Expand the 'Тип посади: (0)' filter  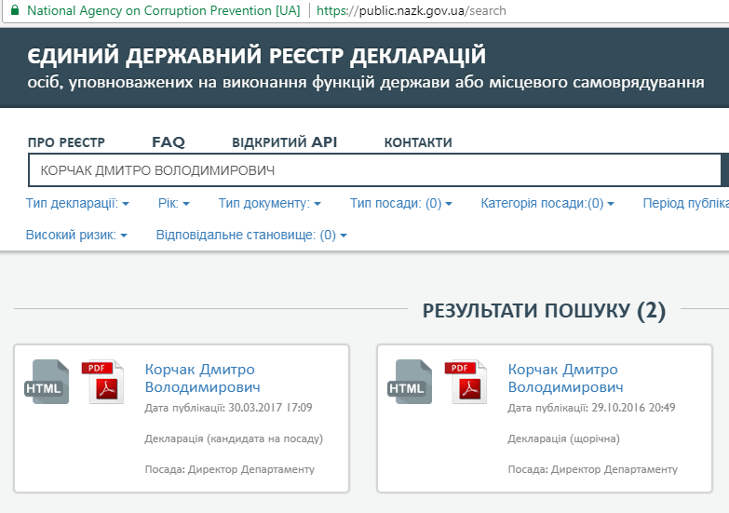(x=400, y=203)
